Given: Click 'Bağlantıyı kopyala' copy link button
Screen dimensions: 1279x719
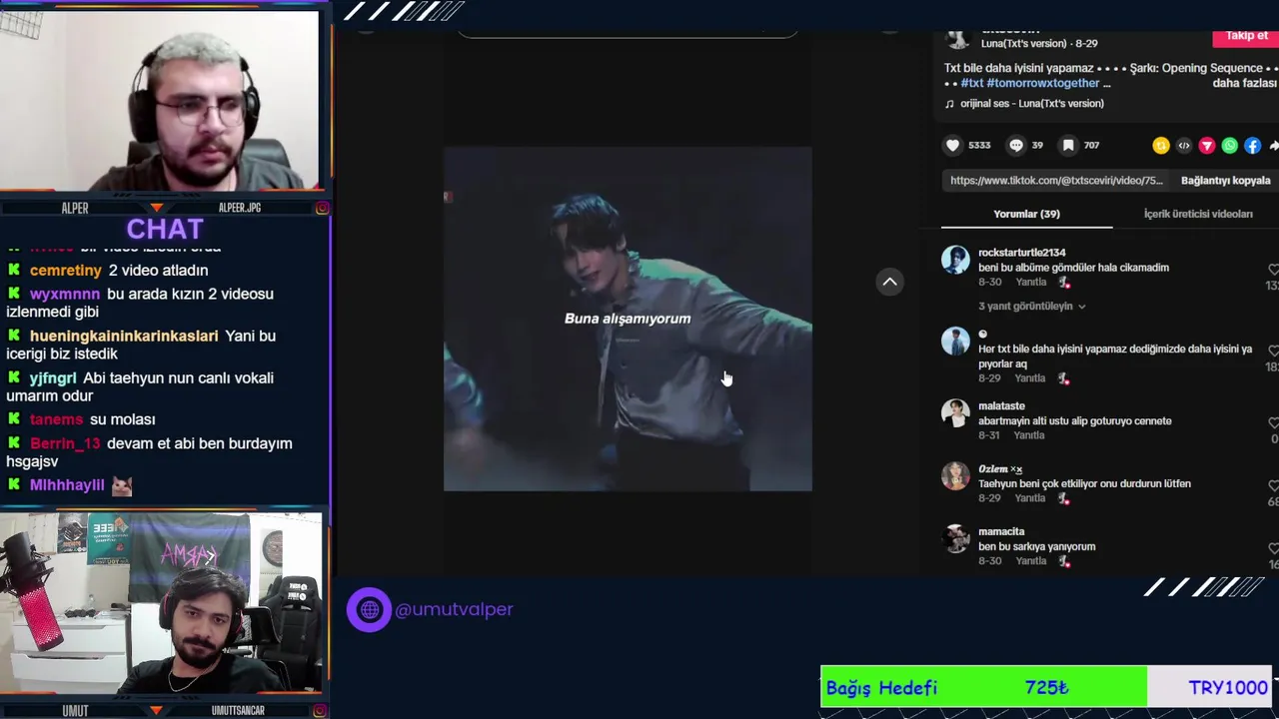Looking at the screenshot, I should tap(1225, 181).
